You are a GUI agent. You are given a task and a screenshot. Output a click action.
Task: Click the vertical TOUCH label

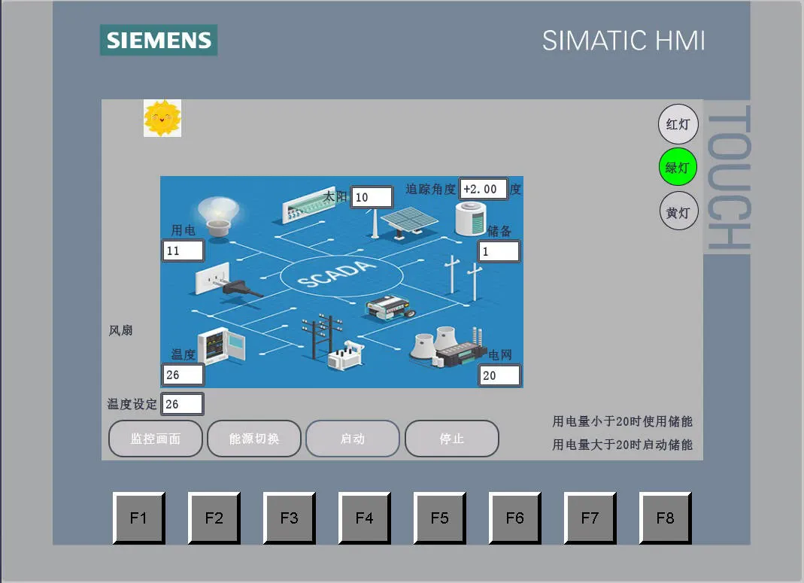729,178
